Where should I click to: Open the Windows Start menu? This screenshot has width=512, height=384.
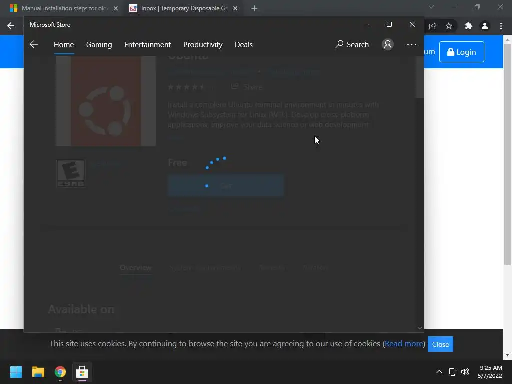coord(16,372)
